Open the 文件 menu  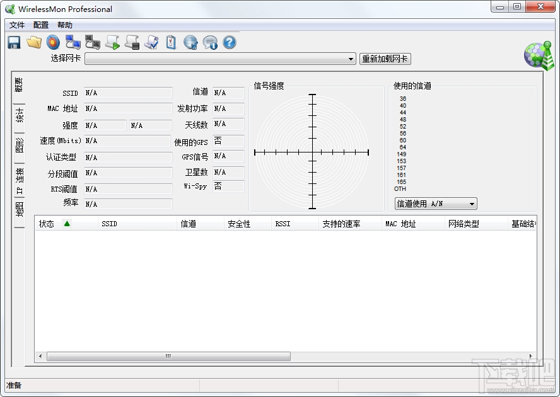coord(17,25)
